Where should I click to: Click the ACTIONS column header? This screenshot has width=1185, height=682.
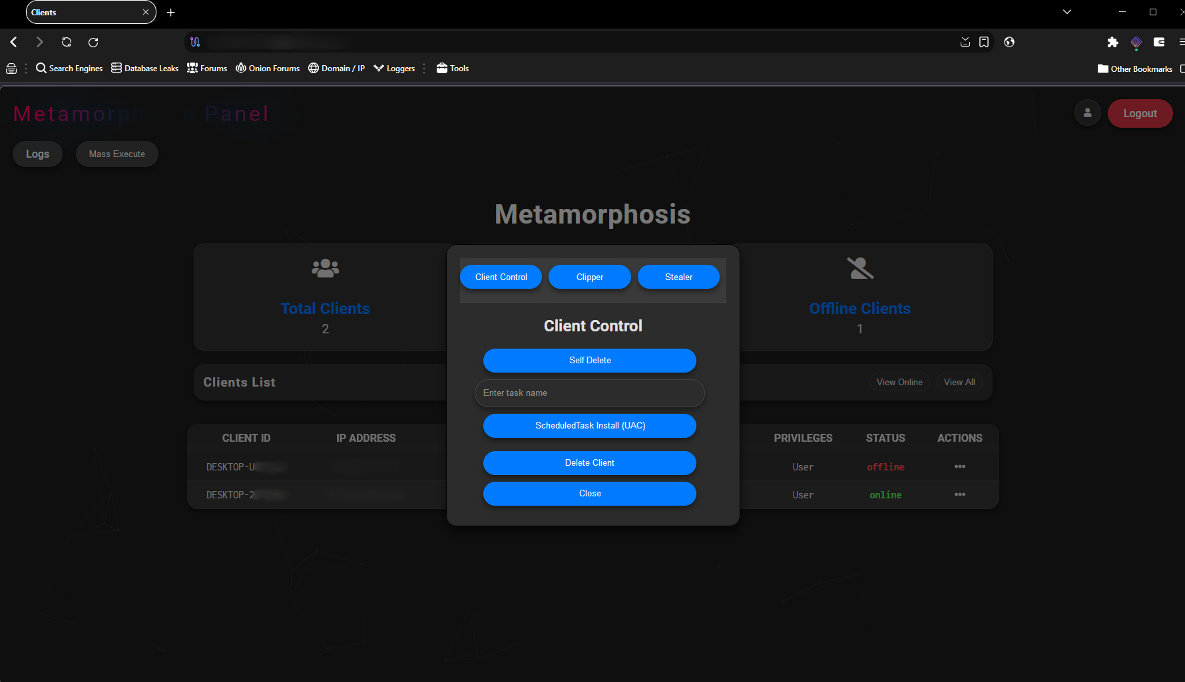pos(960,438)
